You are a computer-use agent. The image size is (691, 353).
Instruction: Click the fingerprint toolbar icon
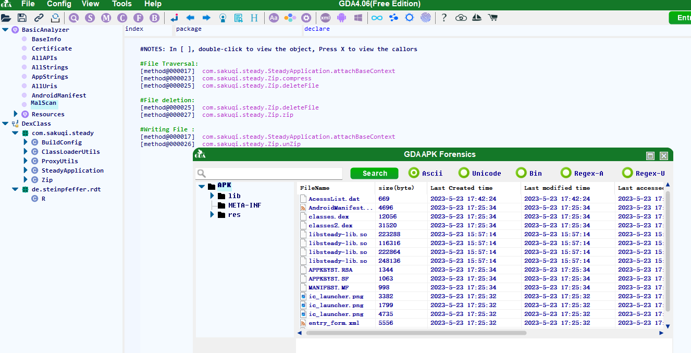[x=426, y=18]
